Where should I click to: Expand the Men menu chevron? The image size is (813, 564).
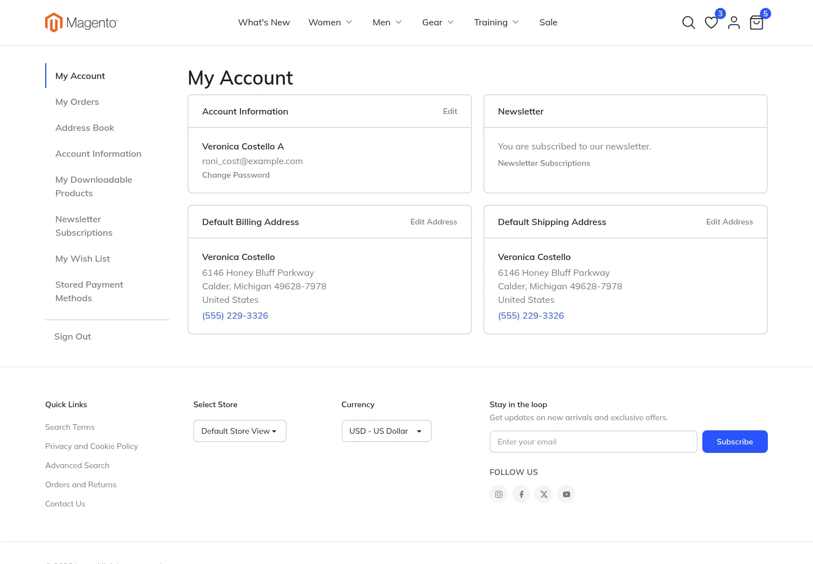tap(399, 23)
